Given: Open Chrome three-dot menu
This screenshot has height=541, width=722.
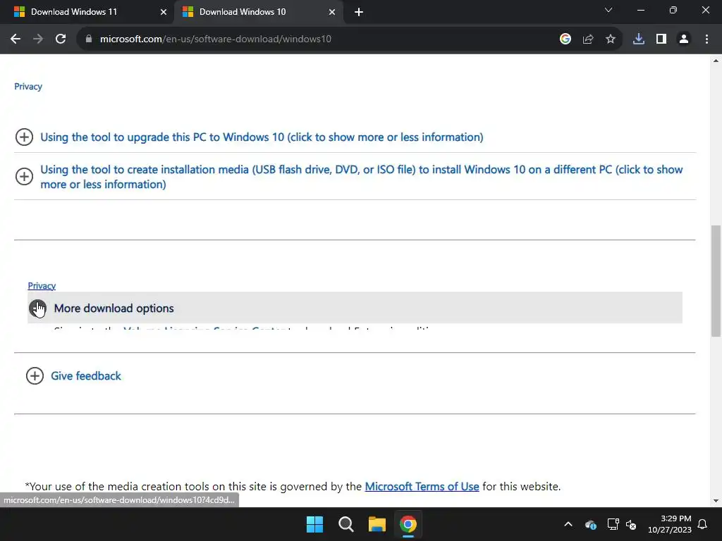Looking at the screenshot, I should tap(706, 39).
